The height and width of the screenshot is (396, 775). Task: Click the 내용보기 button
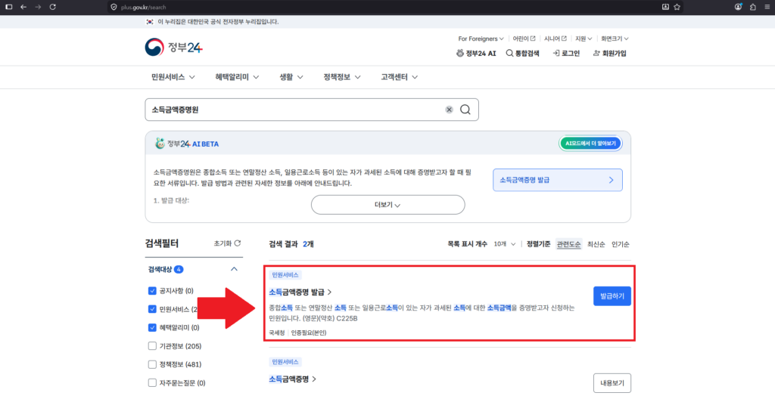pyautogui.click(x=612, y=382)
